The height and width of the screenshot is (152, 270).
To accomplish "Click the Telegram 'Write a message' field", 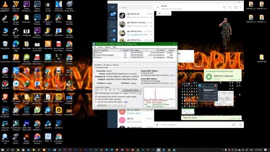I will click(195, 125).
